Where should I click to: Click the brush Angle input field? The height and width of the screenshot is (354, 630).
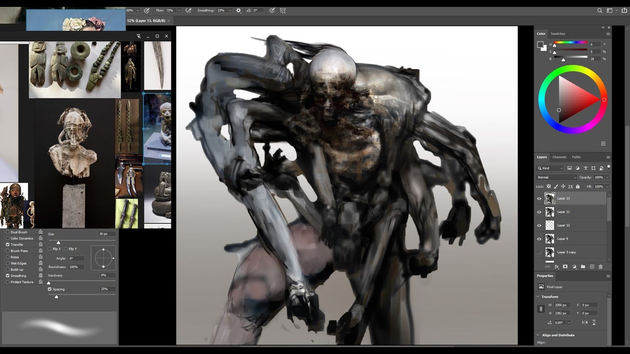point(76,258)
